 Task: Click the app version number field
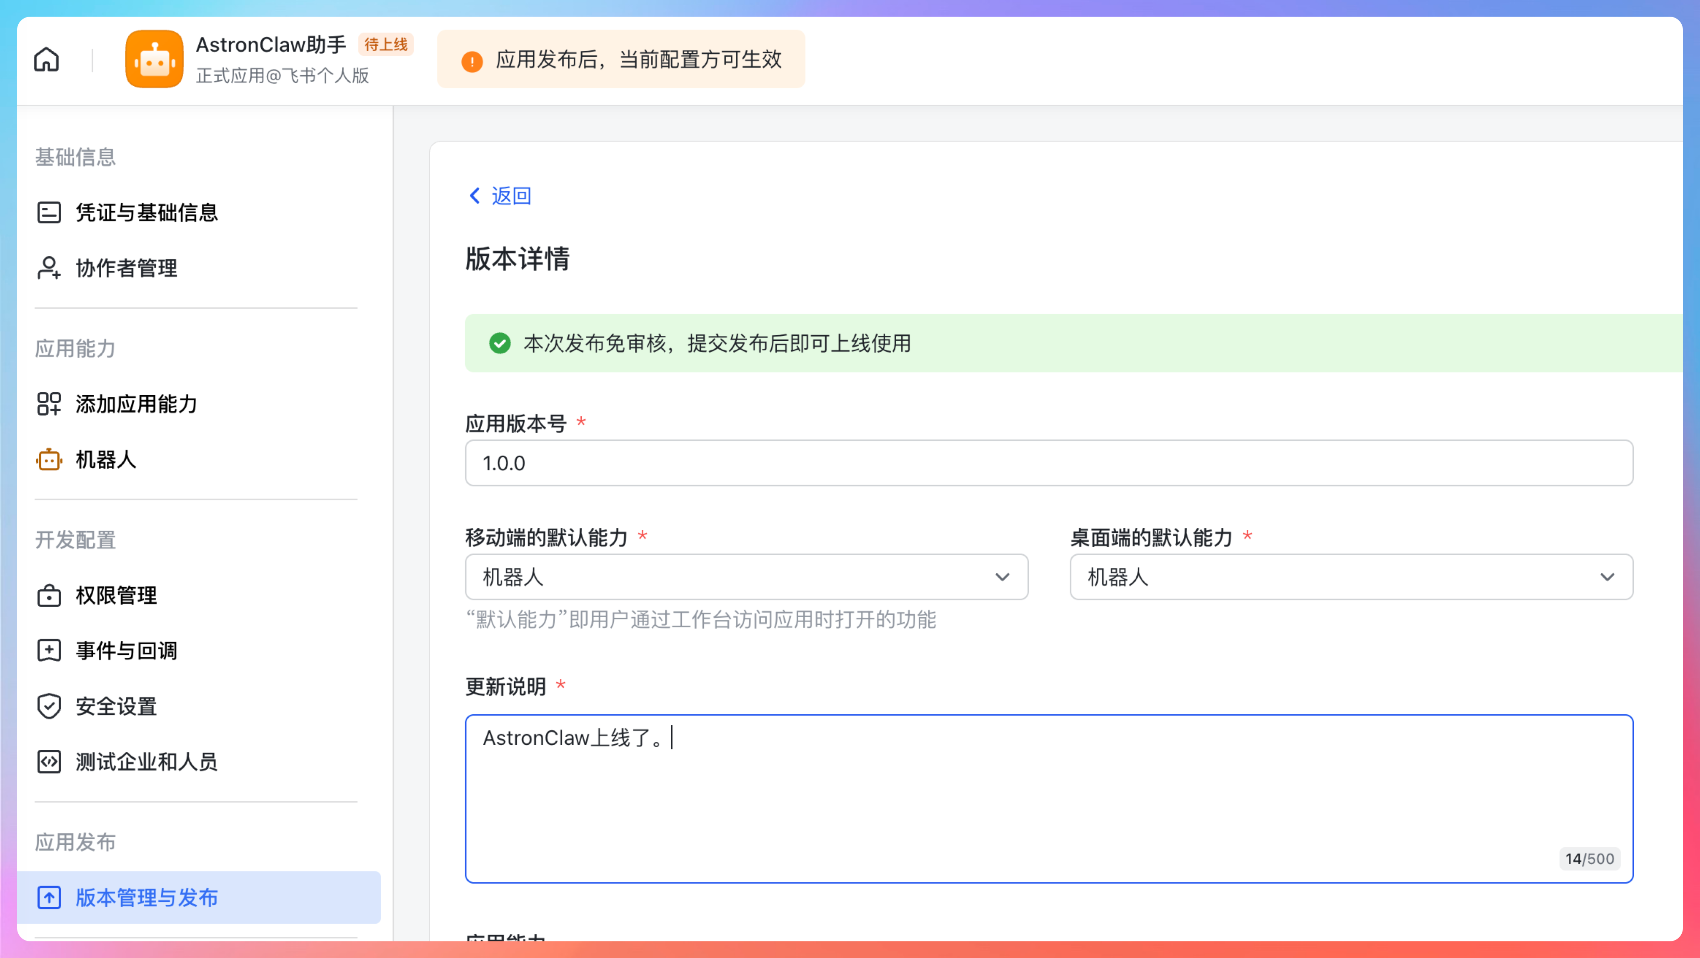pos(1048,463)
